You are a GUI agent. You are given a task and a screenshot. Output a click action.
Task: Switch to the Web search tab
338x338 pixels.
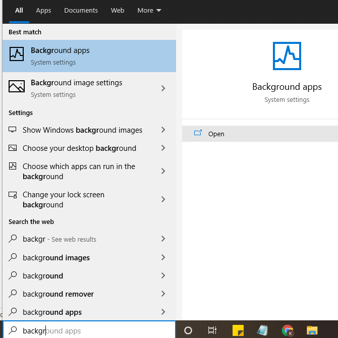(x=118, y=11)
